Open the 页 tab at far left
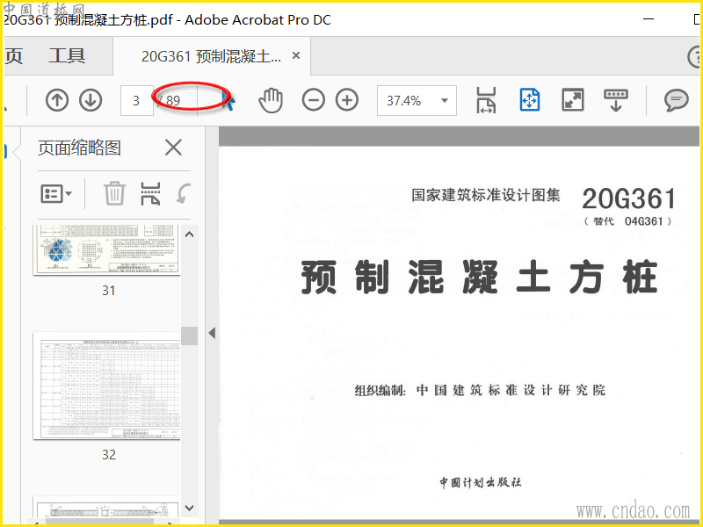 (13, 56)
